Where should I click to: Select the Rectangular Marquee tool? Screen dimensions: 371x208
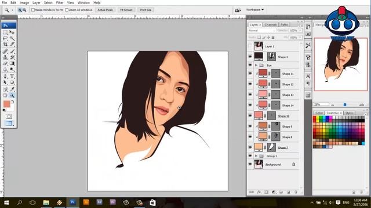tap(5, 32)
